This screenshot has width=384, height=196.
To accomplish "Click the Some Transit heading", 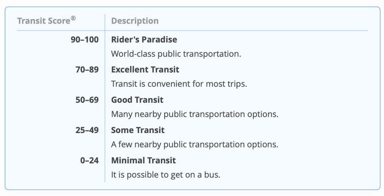I will [x=138, y=130].
